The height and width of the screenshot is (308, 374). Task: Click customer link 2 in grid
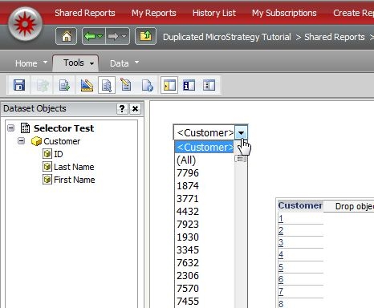pyautogui.click(x=281, y=230)
